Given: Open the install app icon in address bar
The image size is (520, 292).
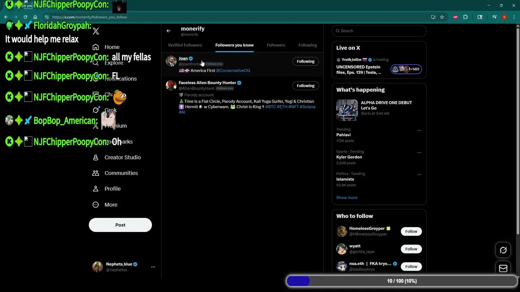Looking at the screenshot, I should point(433,17).
